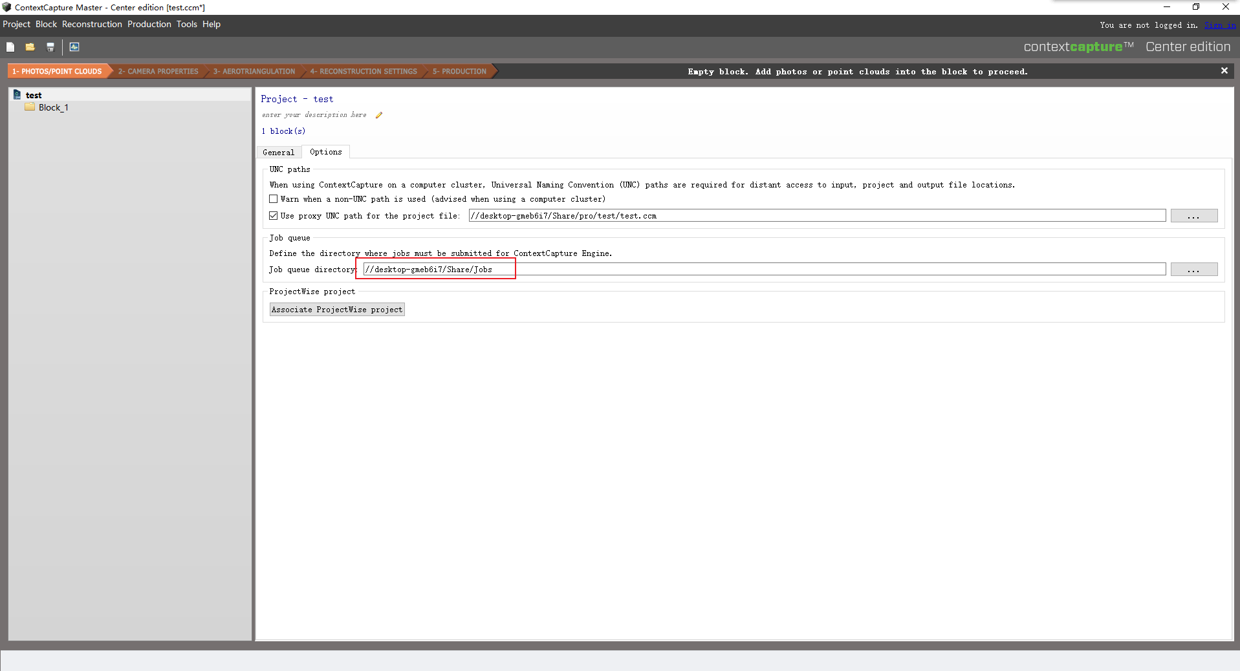Click the 'Empty block' hint message
This screenshot has height=671, width=1240.
(x=858, y=72)
